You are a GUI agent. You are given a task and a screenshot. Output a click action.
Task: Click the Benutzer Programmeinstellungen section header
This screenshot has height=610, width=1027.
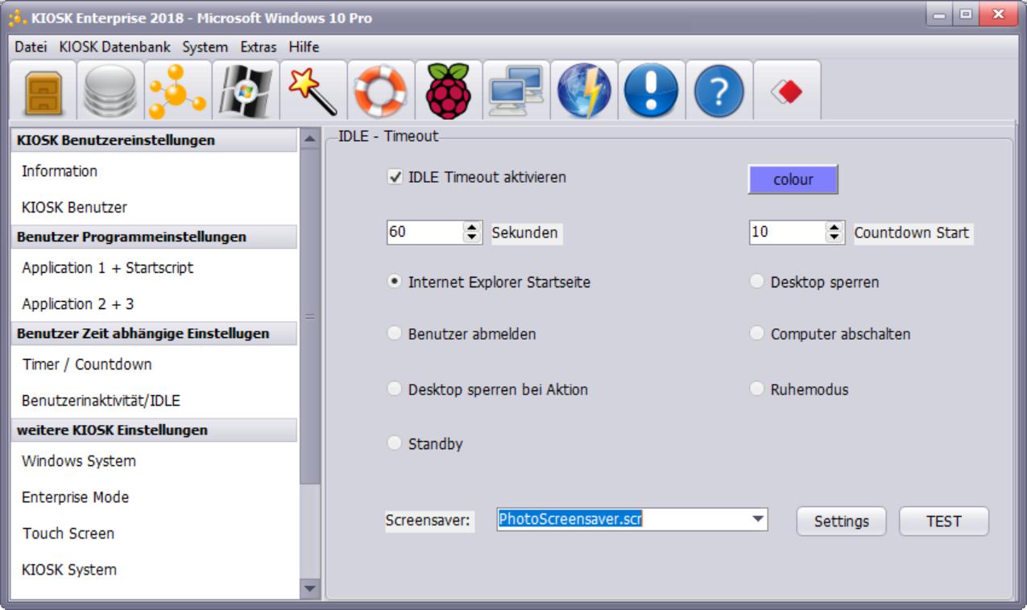click(x=152, y=237)
